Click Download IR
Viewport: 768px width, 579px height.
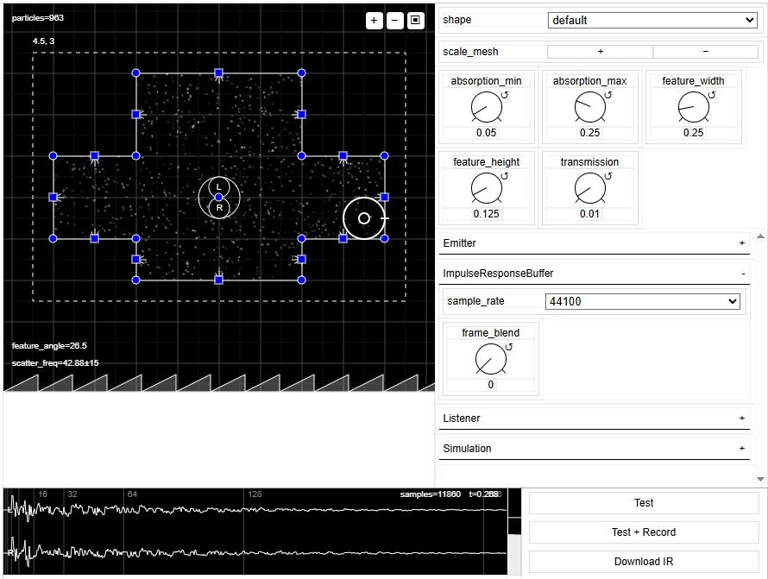(643, 562)
